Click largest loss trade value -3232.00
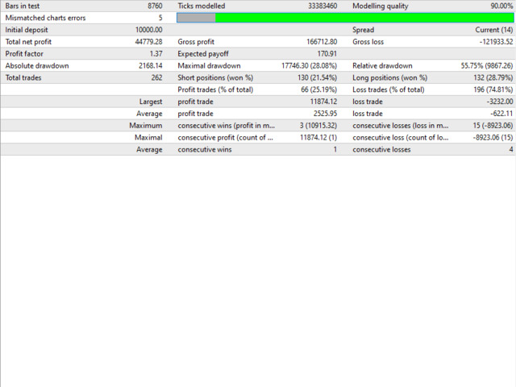The height and width of the screenshot is (387, 516). tap(500, 102)
